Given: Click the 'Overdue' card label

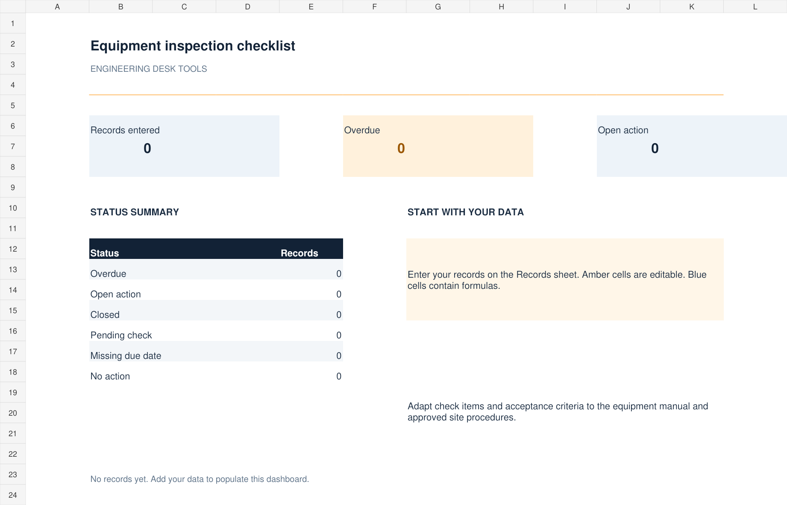Looking at the screenshot, I should click(x=362, y=130).
